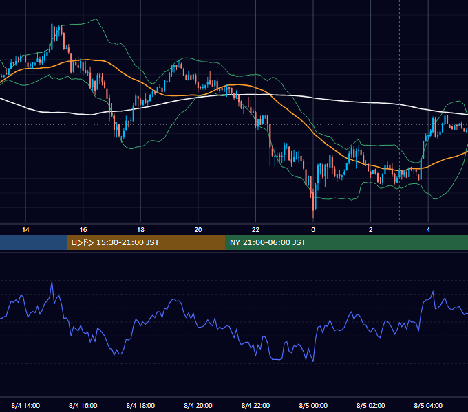
Task: Click the ロンドン 15:30-21:00 JST session bar
Action: (146, 242)
